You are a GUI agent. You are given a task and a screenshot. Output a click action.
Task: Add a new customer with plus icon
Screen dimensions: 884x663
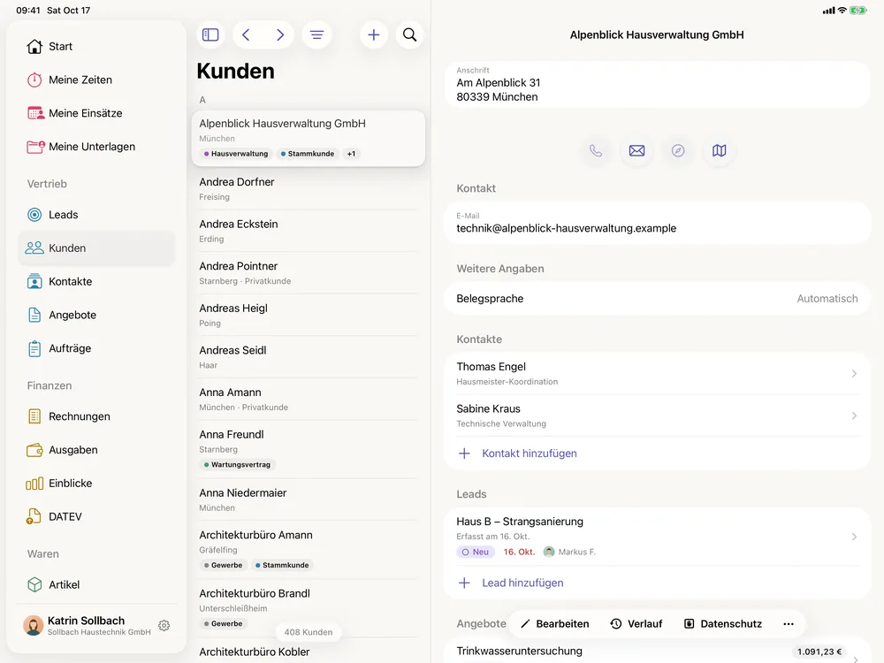[374, 35]
